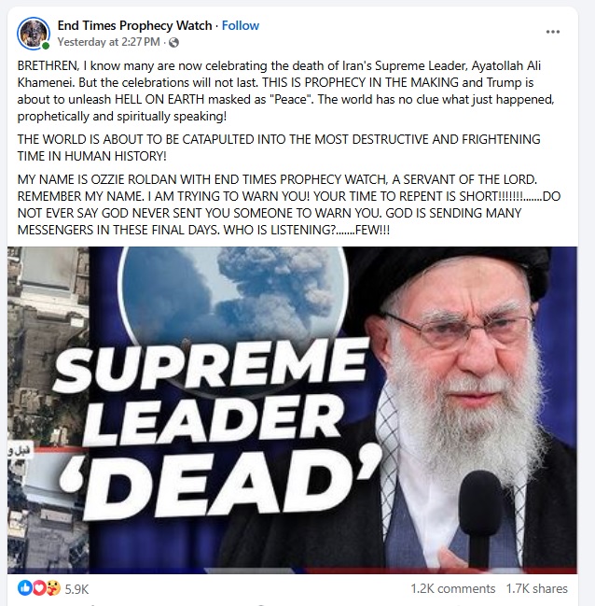Click the 'DEAD' headline text in image
Screen dimensions: 595x606
(x=219, y=481)
